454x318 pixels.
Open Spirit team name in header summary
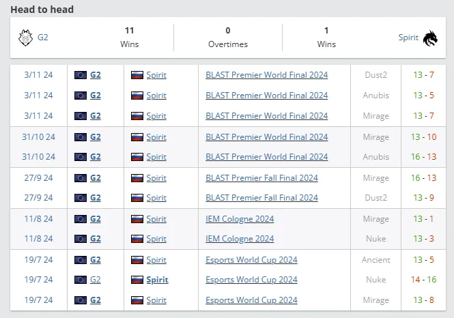408,38
